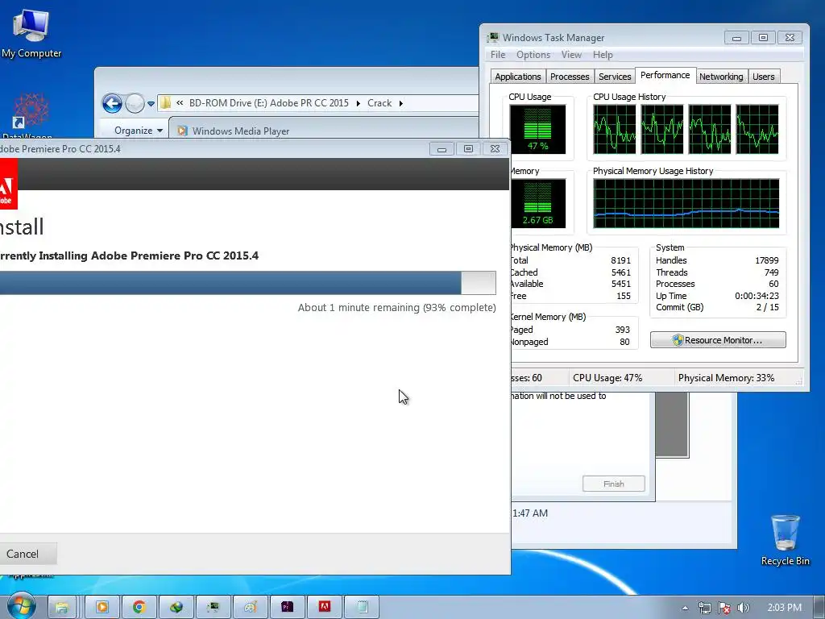Viewport: 825px width, 619px height.
Task: Open Google Chrome from the taskbar
Action: tap(139, 608)
